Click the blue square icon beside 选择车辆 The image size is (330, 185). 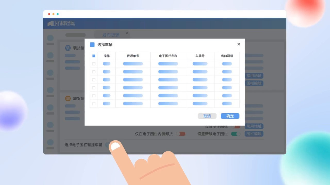pyautogui.click(x=92, y=45)
